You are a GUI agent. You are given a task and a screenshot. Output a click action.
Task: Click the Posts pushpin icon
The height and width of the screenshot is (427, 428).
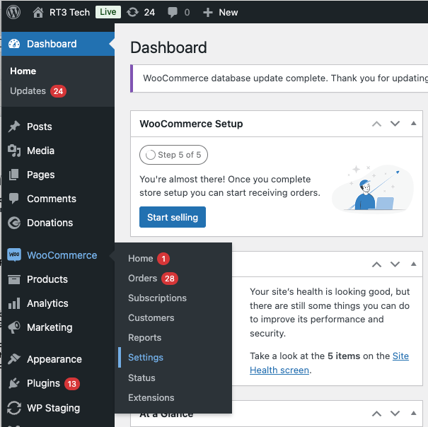13,127
